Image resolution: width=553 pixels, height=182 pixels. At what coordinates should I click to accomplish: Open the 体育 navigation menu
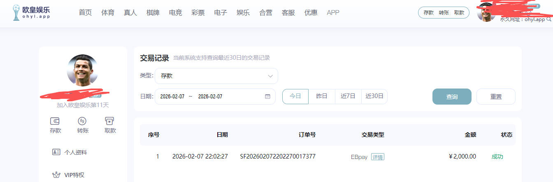click(108, 12)
